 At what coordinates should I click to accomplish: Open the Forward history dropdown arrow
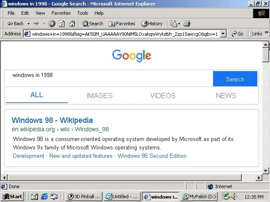(44, 24)
